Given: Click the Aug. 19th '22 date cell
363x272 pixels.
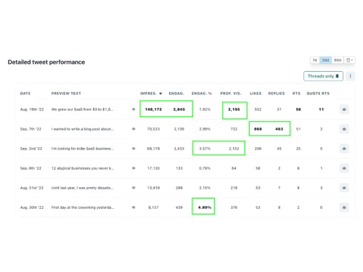Looking at the screenshot, I should [32, 110].
